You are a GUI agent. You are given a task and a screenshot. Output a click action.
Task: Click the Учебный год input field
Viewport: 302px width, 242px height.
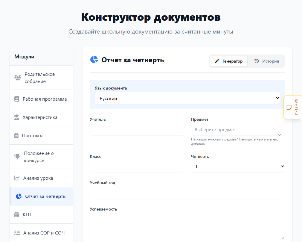coord(187,193)
